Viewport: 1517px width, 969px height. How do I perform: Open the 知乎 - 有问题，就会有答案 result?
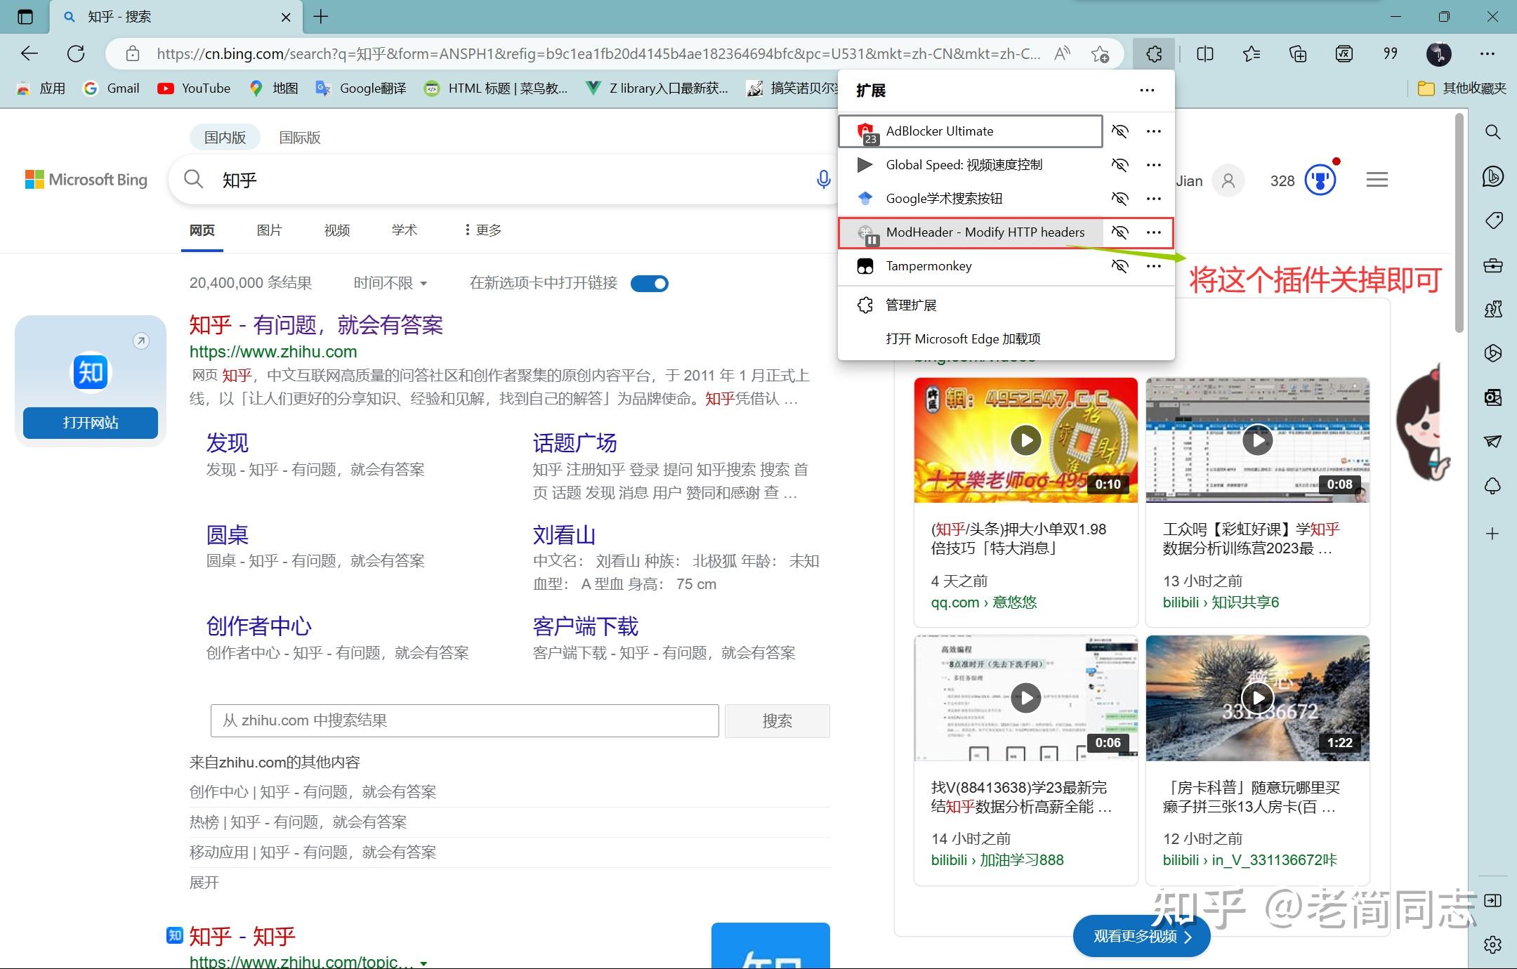(x=316, y=325)
